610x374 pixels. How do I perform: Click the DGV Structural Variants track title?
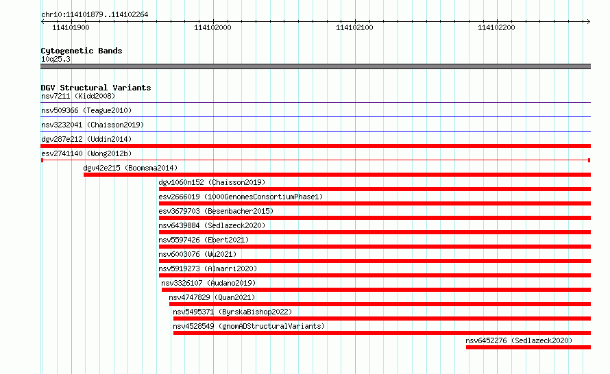pos(96,88)
